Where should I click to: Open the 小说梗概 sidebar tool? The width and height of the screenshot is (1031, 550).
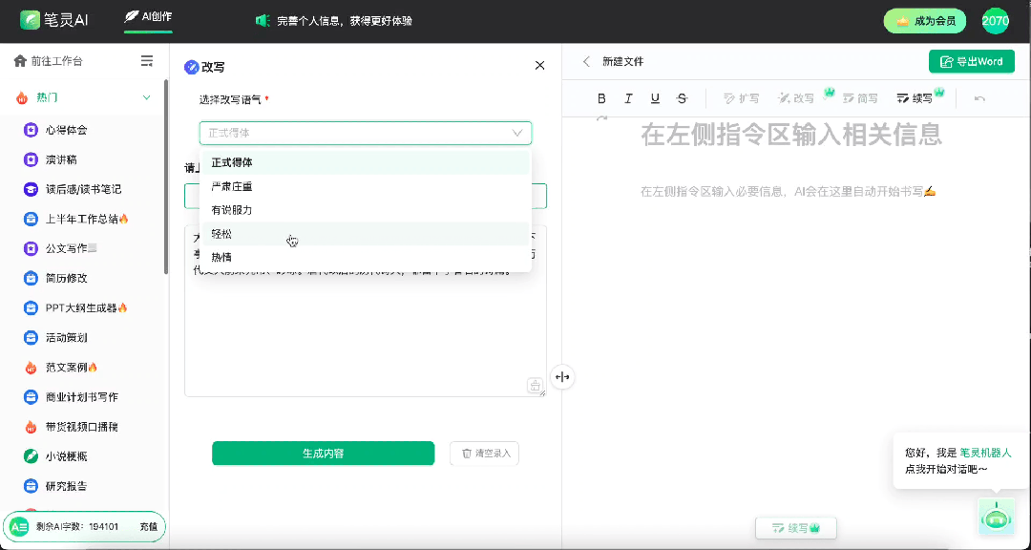66,456
